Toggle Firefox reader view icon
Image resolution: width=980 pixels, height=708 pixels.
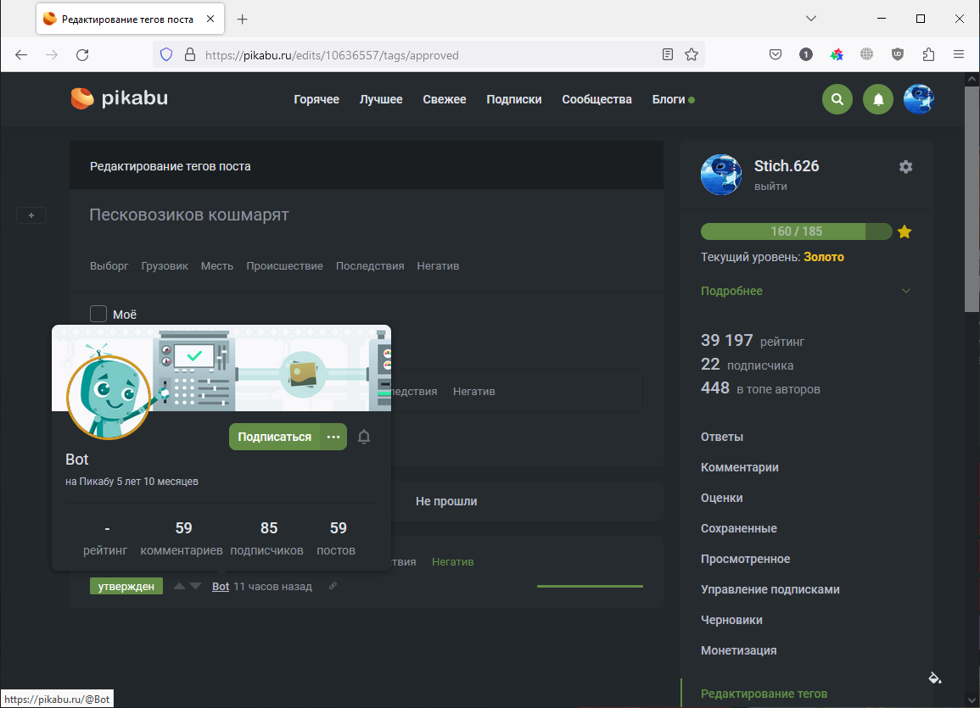click(668, 54)
